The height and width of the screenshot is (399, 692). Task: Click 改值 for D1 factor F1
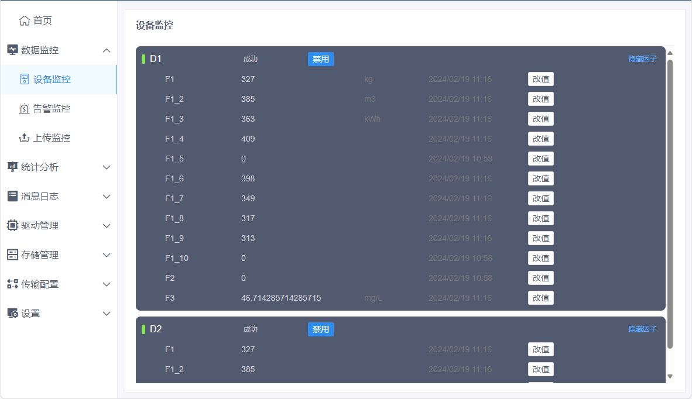[x=540, y=79]
